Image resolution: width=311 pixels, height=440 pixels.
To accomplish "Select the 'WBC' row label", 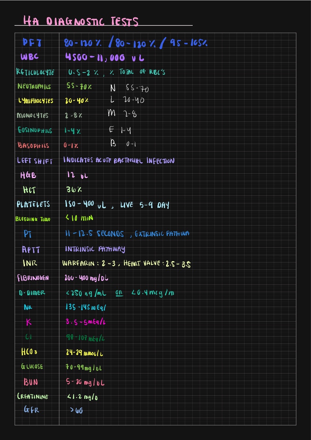I will click(29, 57).
